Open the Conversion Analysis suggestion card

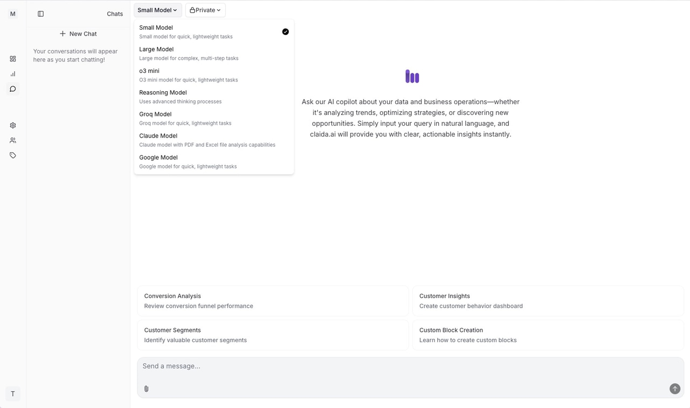click(273, 301)
